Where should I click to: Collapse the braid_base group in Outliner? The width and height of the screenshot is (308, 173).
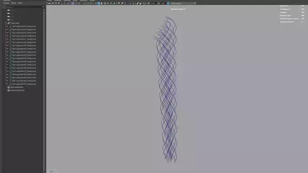point(6,23)
